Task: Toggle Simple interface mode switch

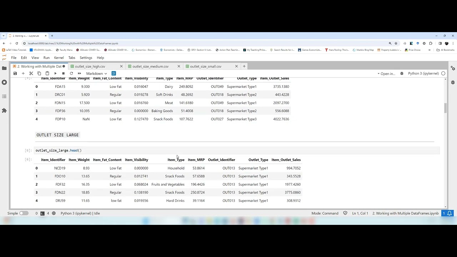Action: [x=24, y=213]
